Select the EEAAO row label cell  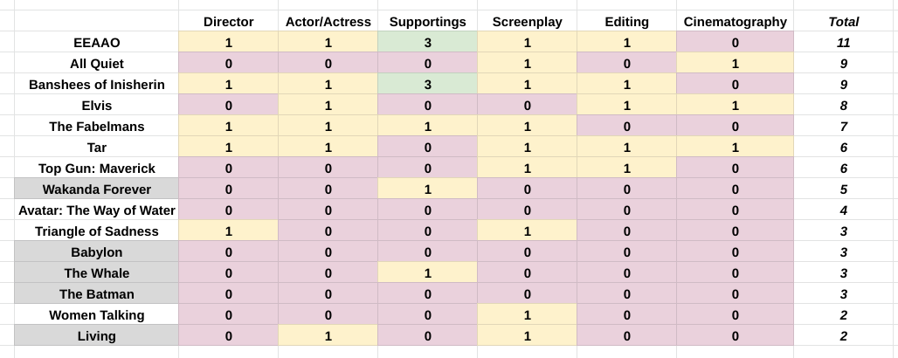(97, 43)
